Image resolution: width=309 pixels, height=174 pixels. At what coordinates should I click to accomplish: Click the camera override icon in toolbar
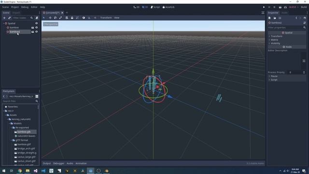[95, 18]
